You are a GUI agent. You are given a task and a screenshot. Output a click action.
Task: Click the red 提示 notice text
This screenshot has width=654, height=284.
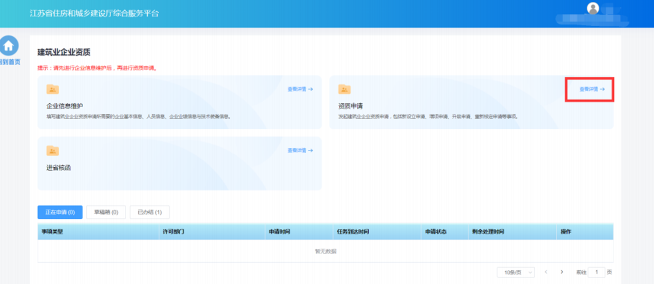[97, 68]
